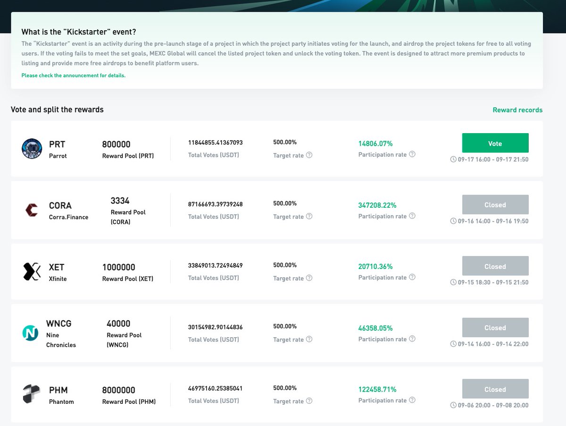Open Target rate help icon in CORA row
Screen dimensions: 566x426
tap(309, 216)
